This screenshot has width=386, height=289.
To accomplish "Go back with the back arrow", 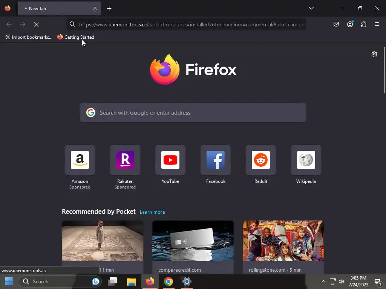I will pyautogui.click(x=9, y=24).
